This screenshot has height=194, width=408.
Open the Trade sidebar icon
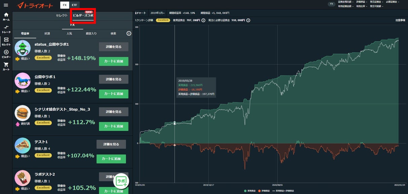click(x=6, y=29)
